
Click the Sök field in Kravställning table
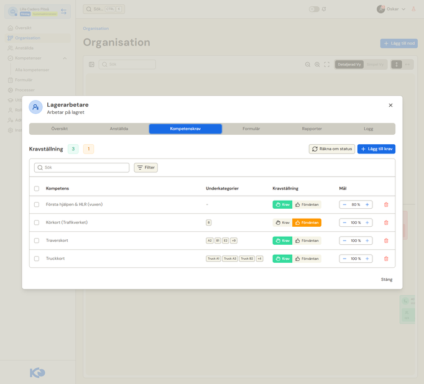(x=81, y=168)
